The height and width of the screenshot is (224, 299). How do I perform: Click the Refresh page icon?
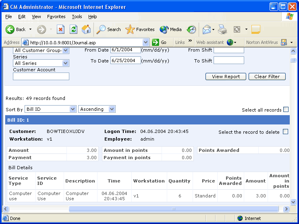[x=73, y=29]
